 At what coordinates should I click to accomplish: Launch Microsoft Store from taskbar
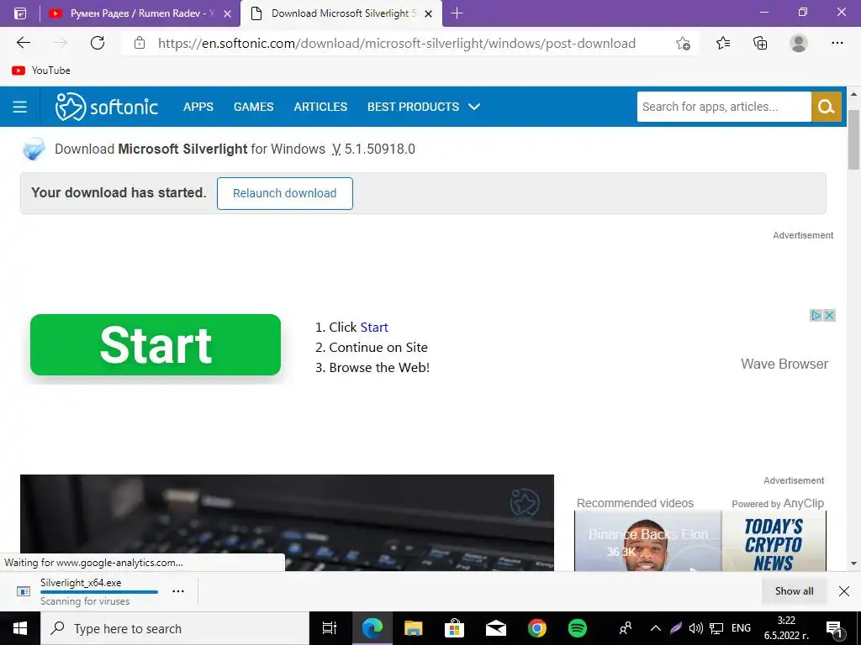(454, 628)
